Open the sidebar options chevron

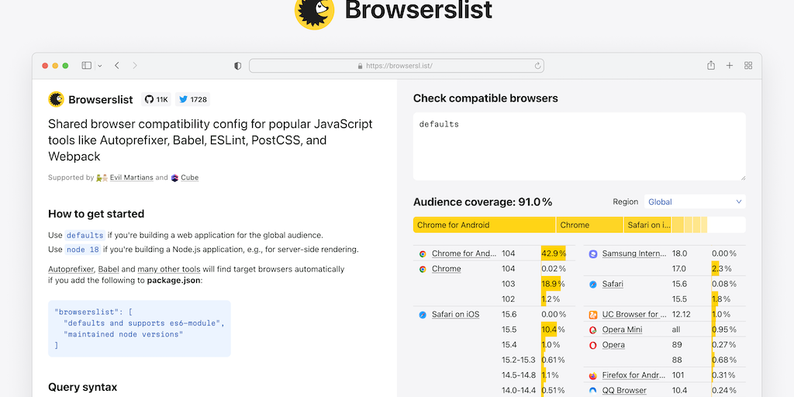pos(100,66)
